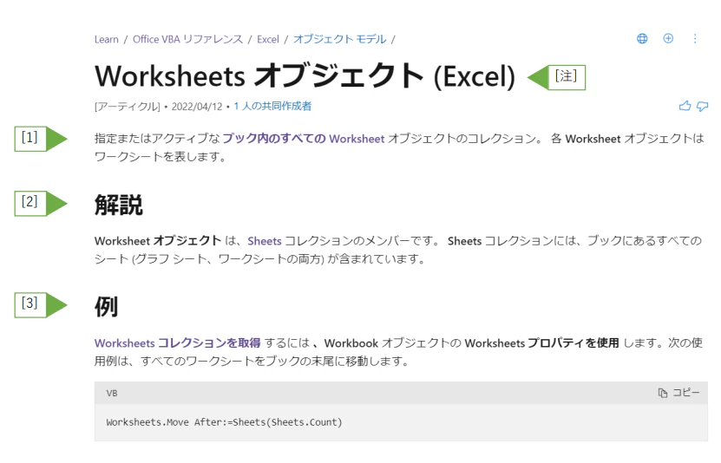Open the more options vertical dots menu
Screen dimensions: 721x463
[695, 38]
